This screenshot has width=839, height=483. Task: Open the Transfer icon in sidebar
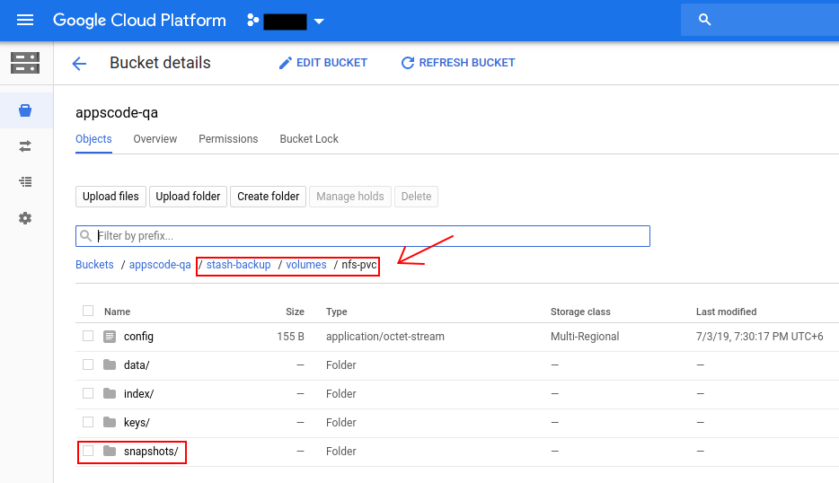tap(25, 145)
